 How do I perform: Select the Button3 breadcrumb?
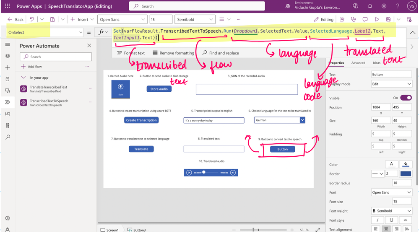[137, 230]
